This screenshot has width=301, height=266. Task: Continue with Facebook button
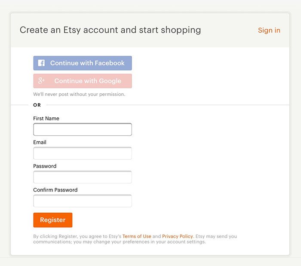pyautogui.click(x=83, y=63)
